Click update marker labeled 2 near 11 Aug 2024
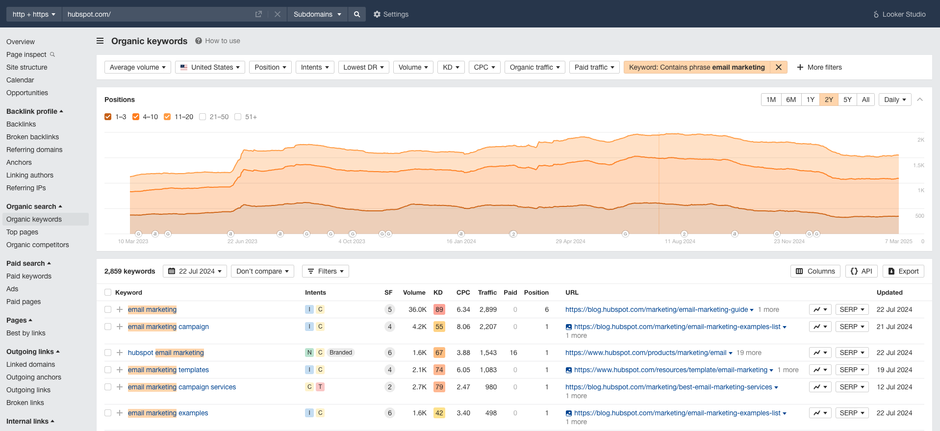940x431 pixels. tap(685, 234)
